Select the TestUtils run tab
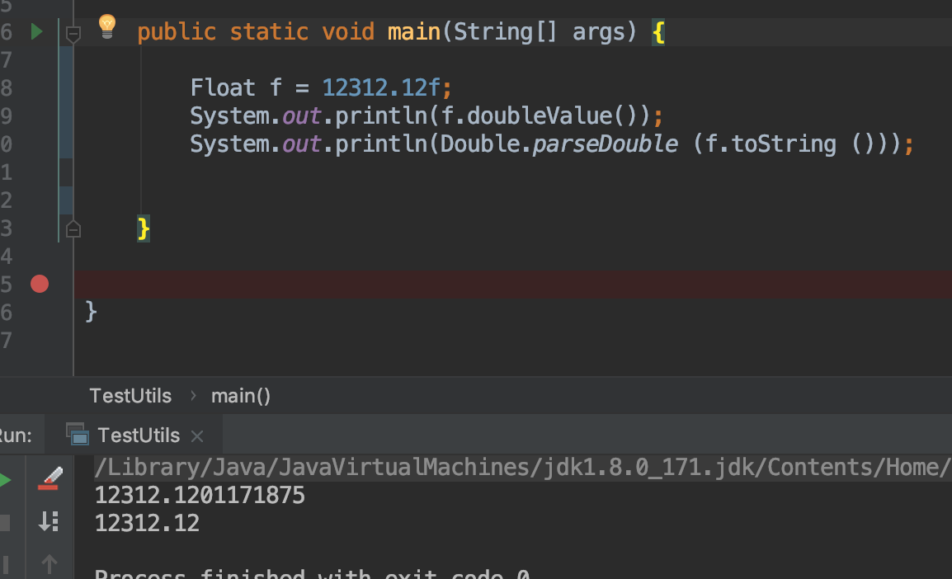This screenshot has width=952, height=579. click(139, 435)
